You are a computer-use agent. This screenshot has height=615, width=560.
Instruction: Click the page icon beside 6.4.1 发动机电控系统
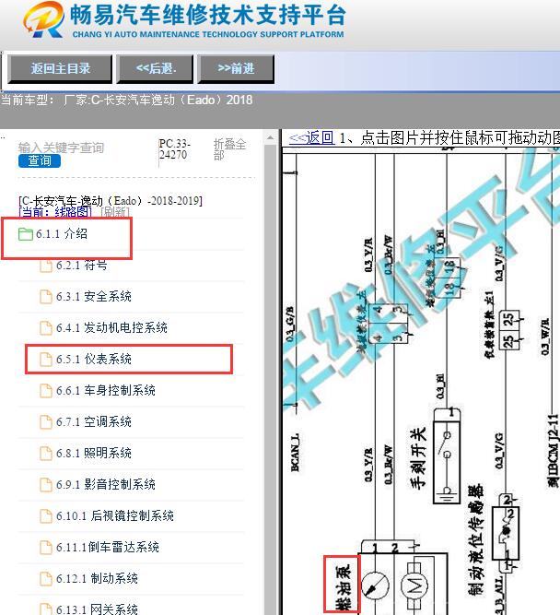pyautogui.click(x=46, y=328)
